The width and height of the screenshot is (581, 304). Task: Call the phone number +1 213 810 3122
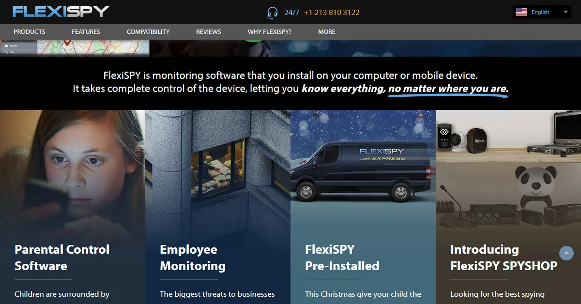[x=332, y=13]
